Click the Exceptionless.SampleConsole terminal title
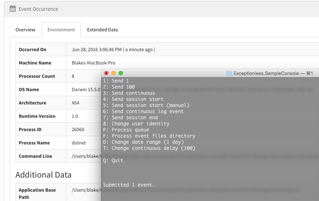The height and width of the screenshot is (201, 319). (266, 73)
